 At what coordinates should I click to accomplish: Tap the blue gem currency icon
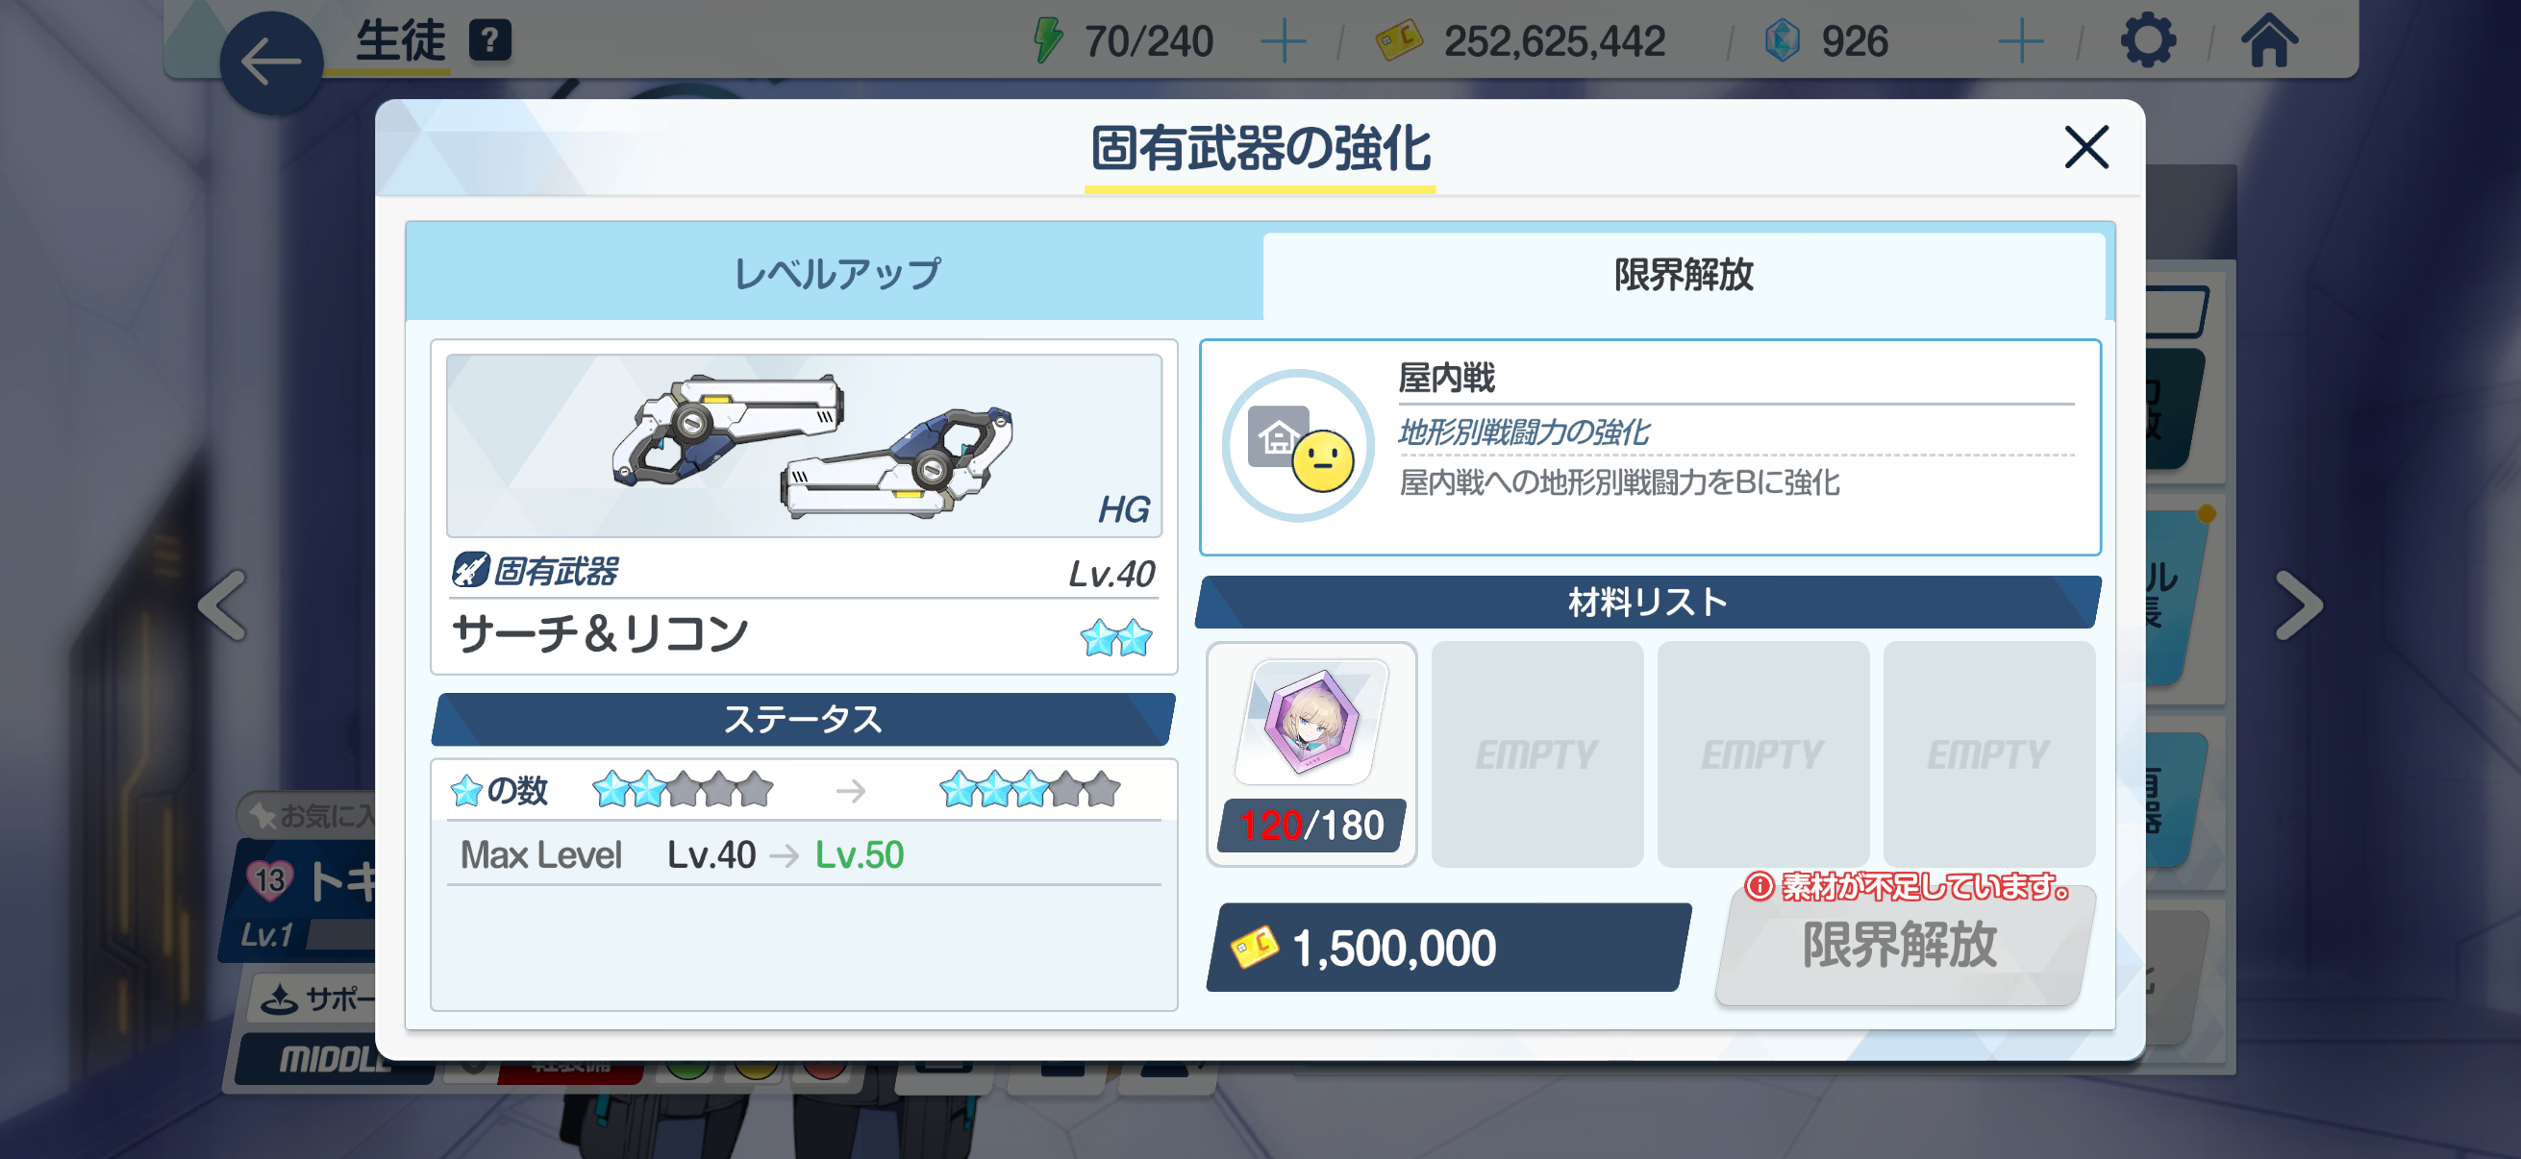tap(1783, 42)
